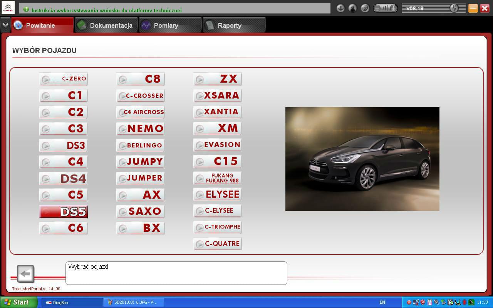The width and height of the screenshot is (493, 308).
Task: Open the user profile icon in top bar
Action: pos(352,8)
